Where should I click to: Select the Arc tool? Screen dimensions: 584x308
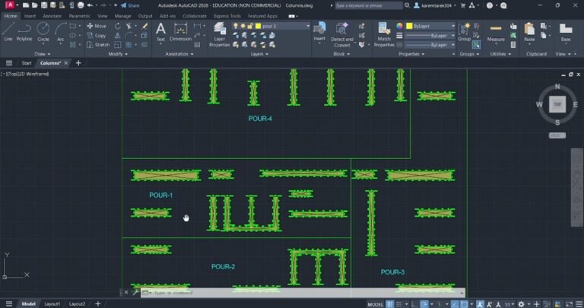pos(60,32)
